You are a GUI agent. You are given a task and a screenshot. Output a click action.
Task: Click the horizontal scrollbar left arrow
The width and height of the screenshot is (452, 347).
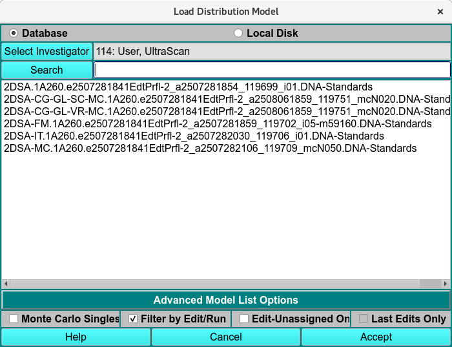click(6, 284)
